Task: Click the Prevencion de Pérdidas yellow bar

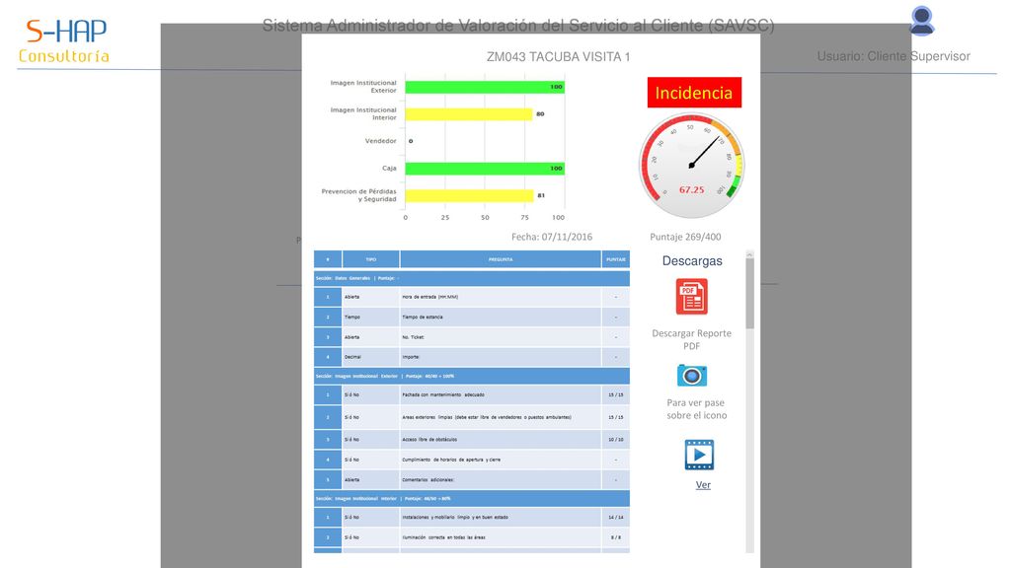Action: click(469, 195)
